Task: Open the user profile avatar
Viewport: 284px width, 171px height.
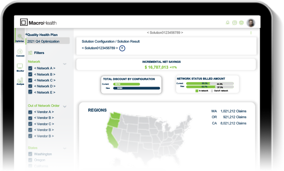Action: click(251, 23)
